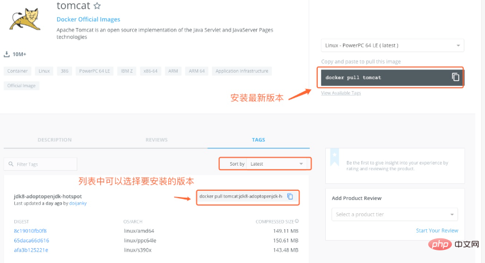This screenshot has height=263, width=485.
Task: Click the jdk8-adoptopenjdk-hotspot tag name
Action: [48, 196]
